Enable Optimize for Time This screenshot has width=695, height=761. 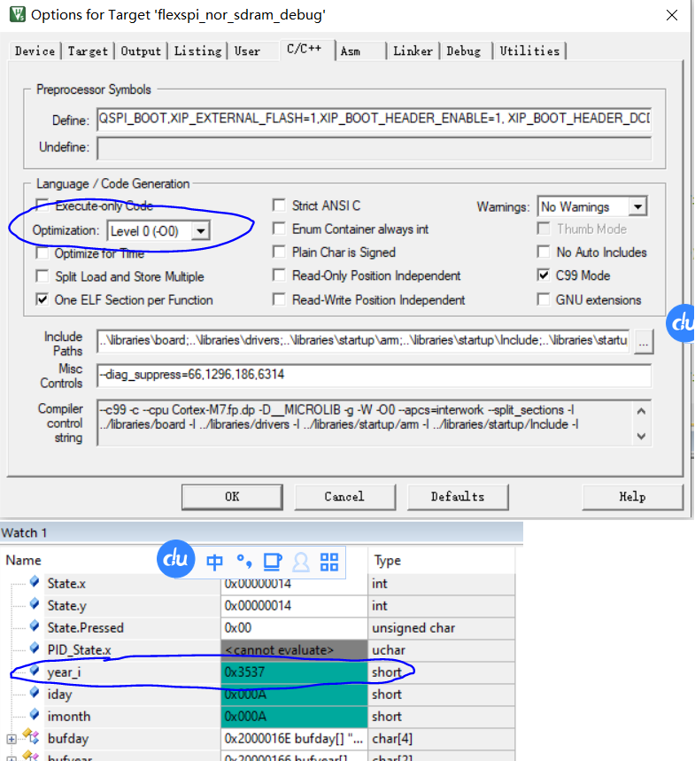click(42, 252)
